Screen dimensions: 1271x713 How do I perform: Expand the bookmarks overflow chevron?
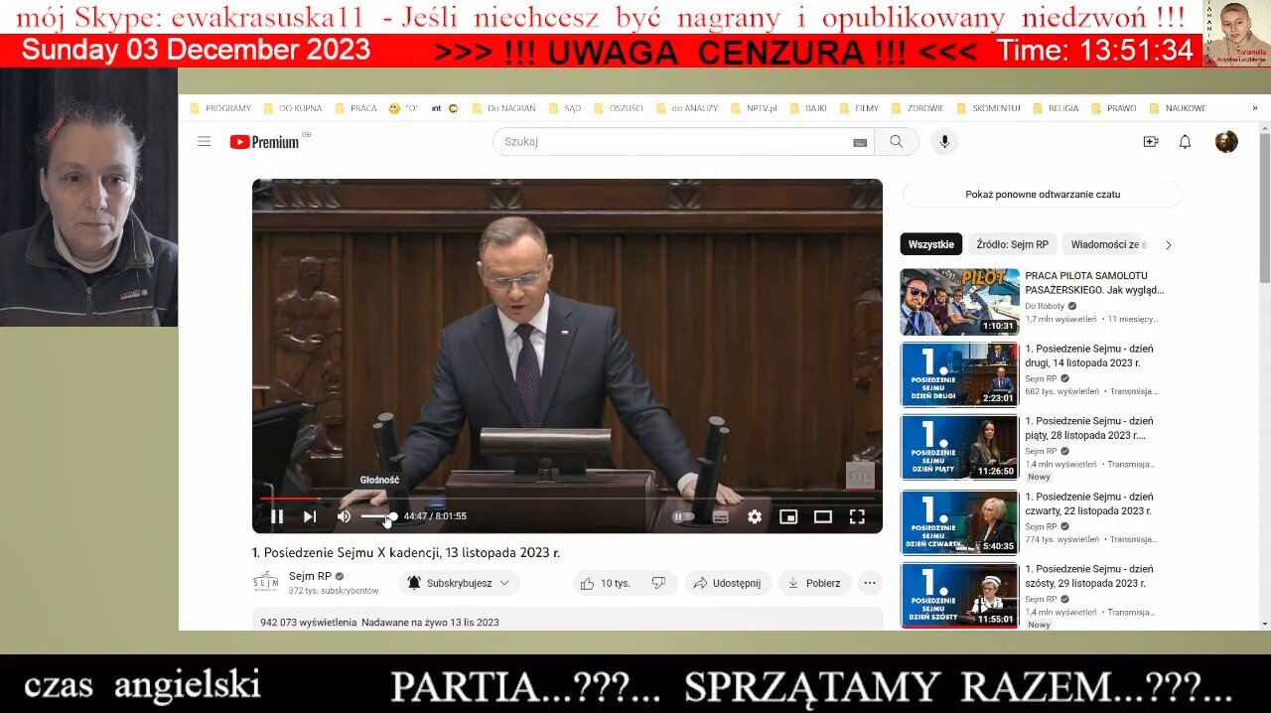1254,108
